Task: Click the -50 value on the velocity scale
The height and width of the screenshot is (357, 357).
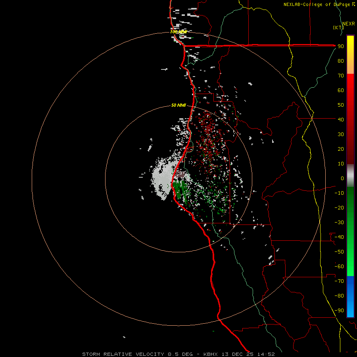Action: [339, 252]
